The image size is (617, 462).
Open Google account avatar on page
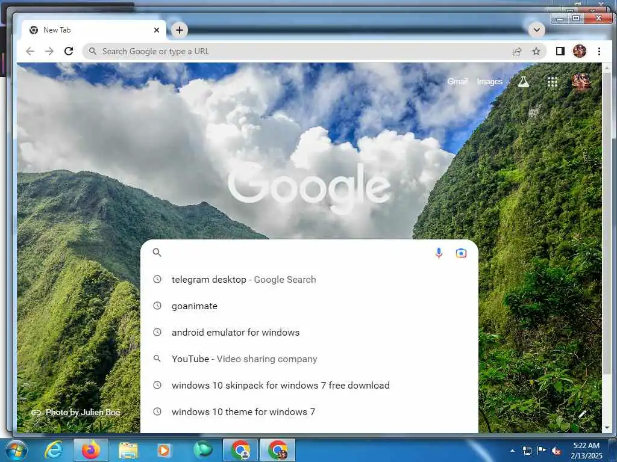click(581, 82)
